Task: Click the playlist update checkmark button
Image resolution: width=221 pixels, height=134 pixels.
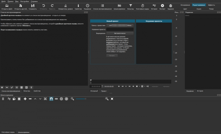Action: [12, 87]
